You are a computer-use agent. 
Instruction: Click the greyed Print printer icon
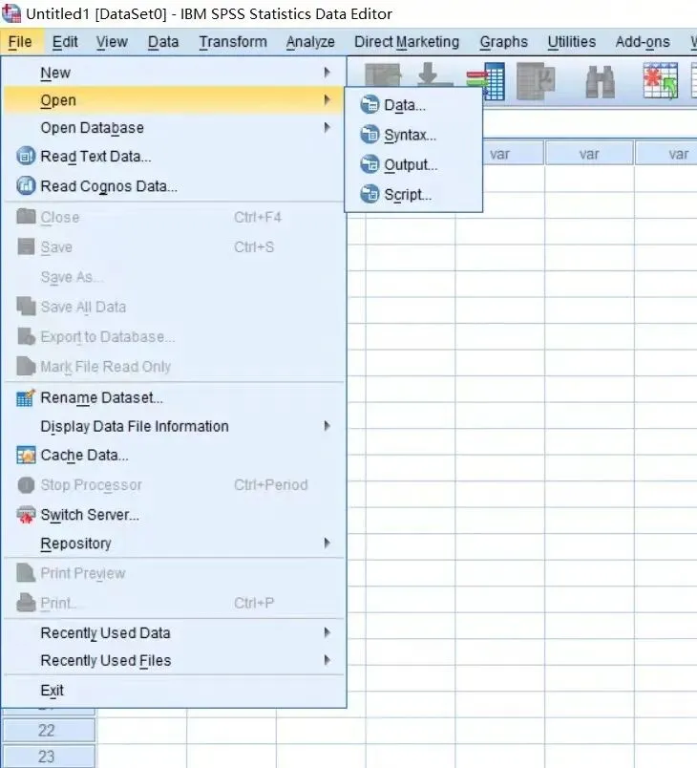point(26,603)
